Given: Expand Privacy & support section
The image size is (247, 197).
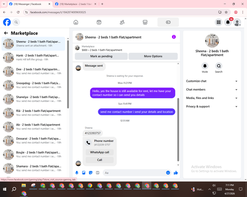Looking at the screenshot, I should (x=212, y=106).
